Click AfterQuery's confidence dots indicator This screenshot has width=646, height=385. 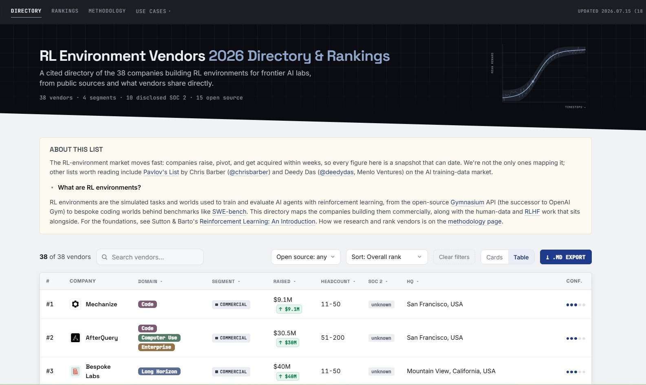click(x=575, y=338)
